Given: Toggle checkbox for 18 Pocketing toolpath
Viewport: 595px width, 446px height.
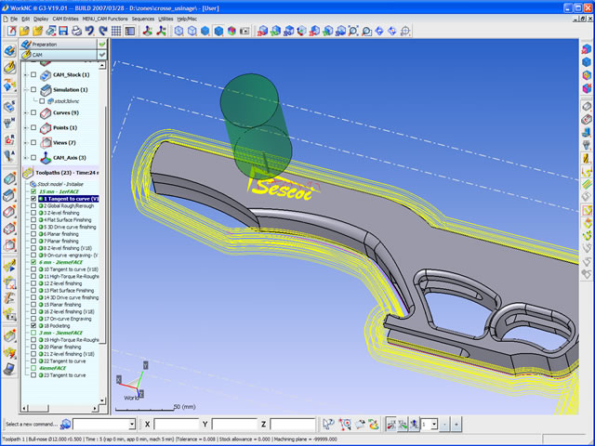Looking at the screenshot, I should pos(33,326).
